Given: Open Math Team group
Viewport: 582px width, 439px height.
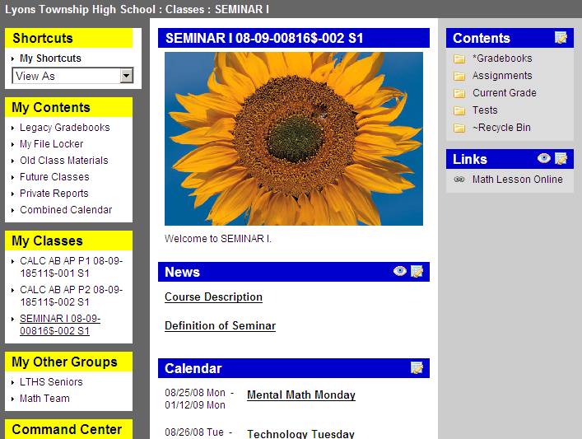Looking at the screenshot, I should click(44, 399).
